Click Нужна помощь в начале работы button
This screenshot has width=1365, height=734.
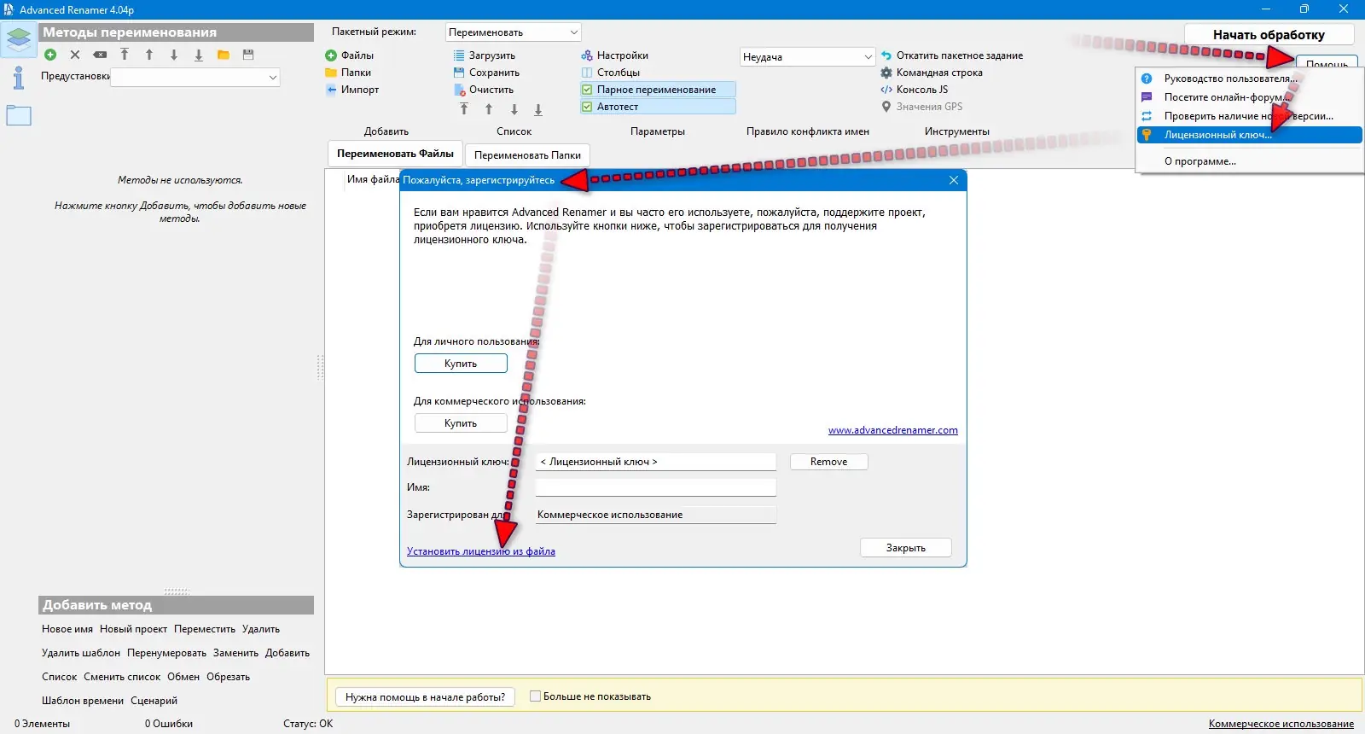(x=425, y=697)
